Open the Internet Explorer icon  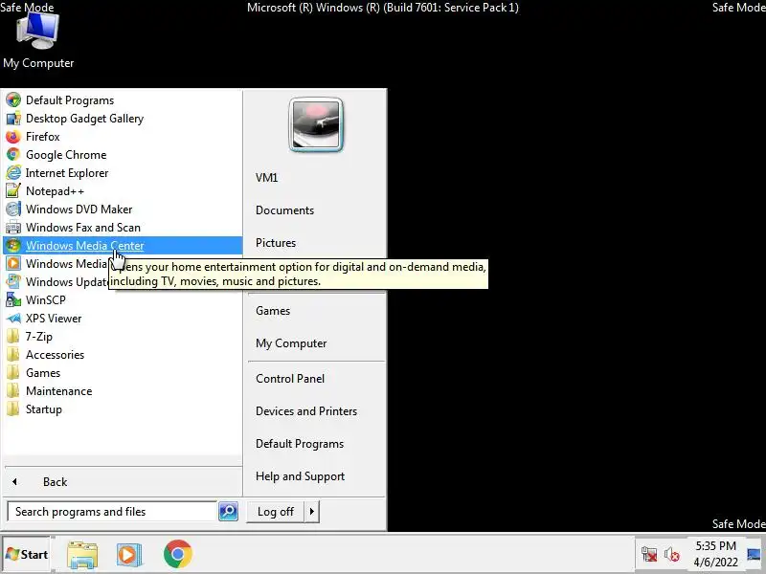13,173
